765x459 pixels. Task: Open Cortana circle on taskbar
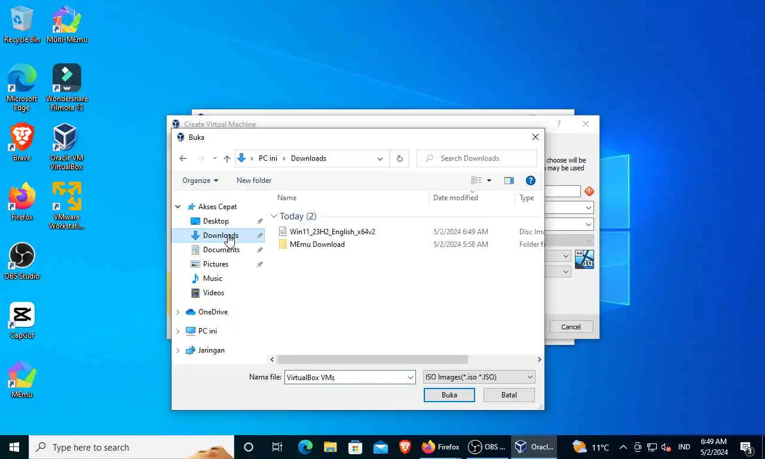pyautogui.click(x=249, y=447)
